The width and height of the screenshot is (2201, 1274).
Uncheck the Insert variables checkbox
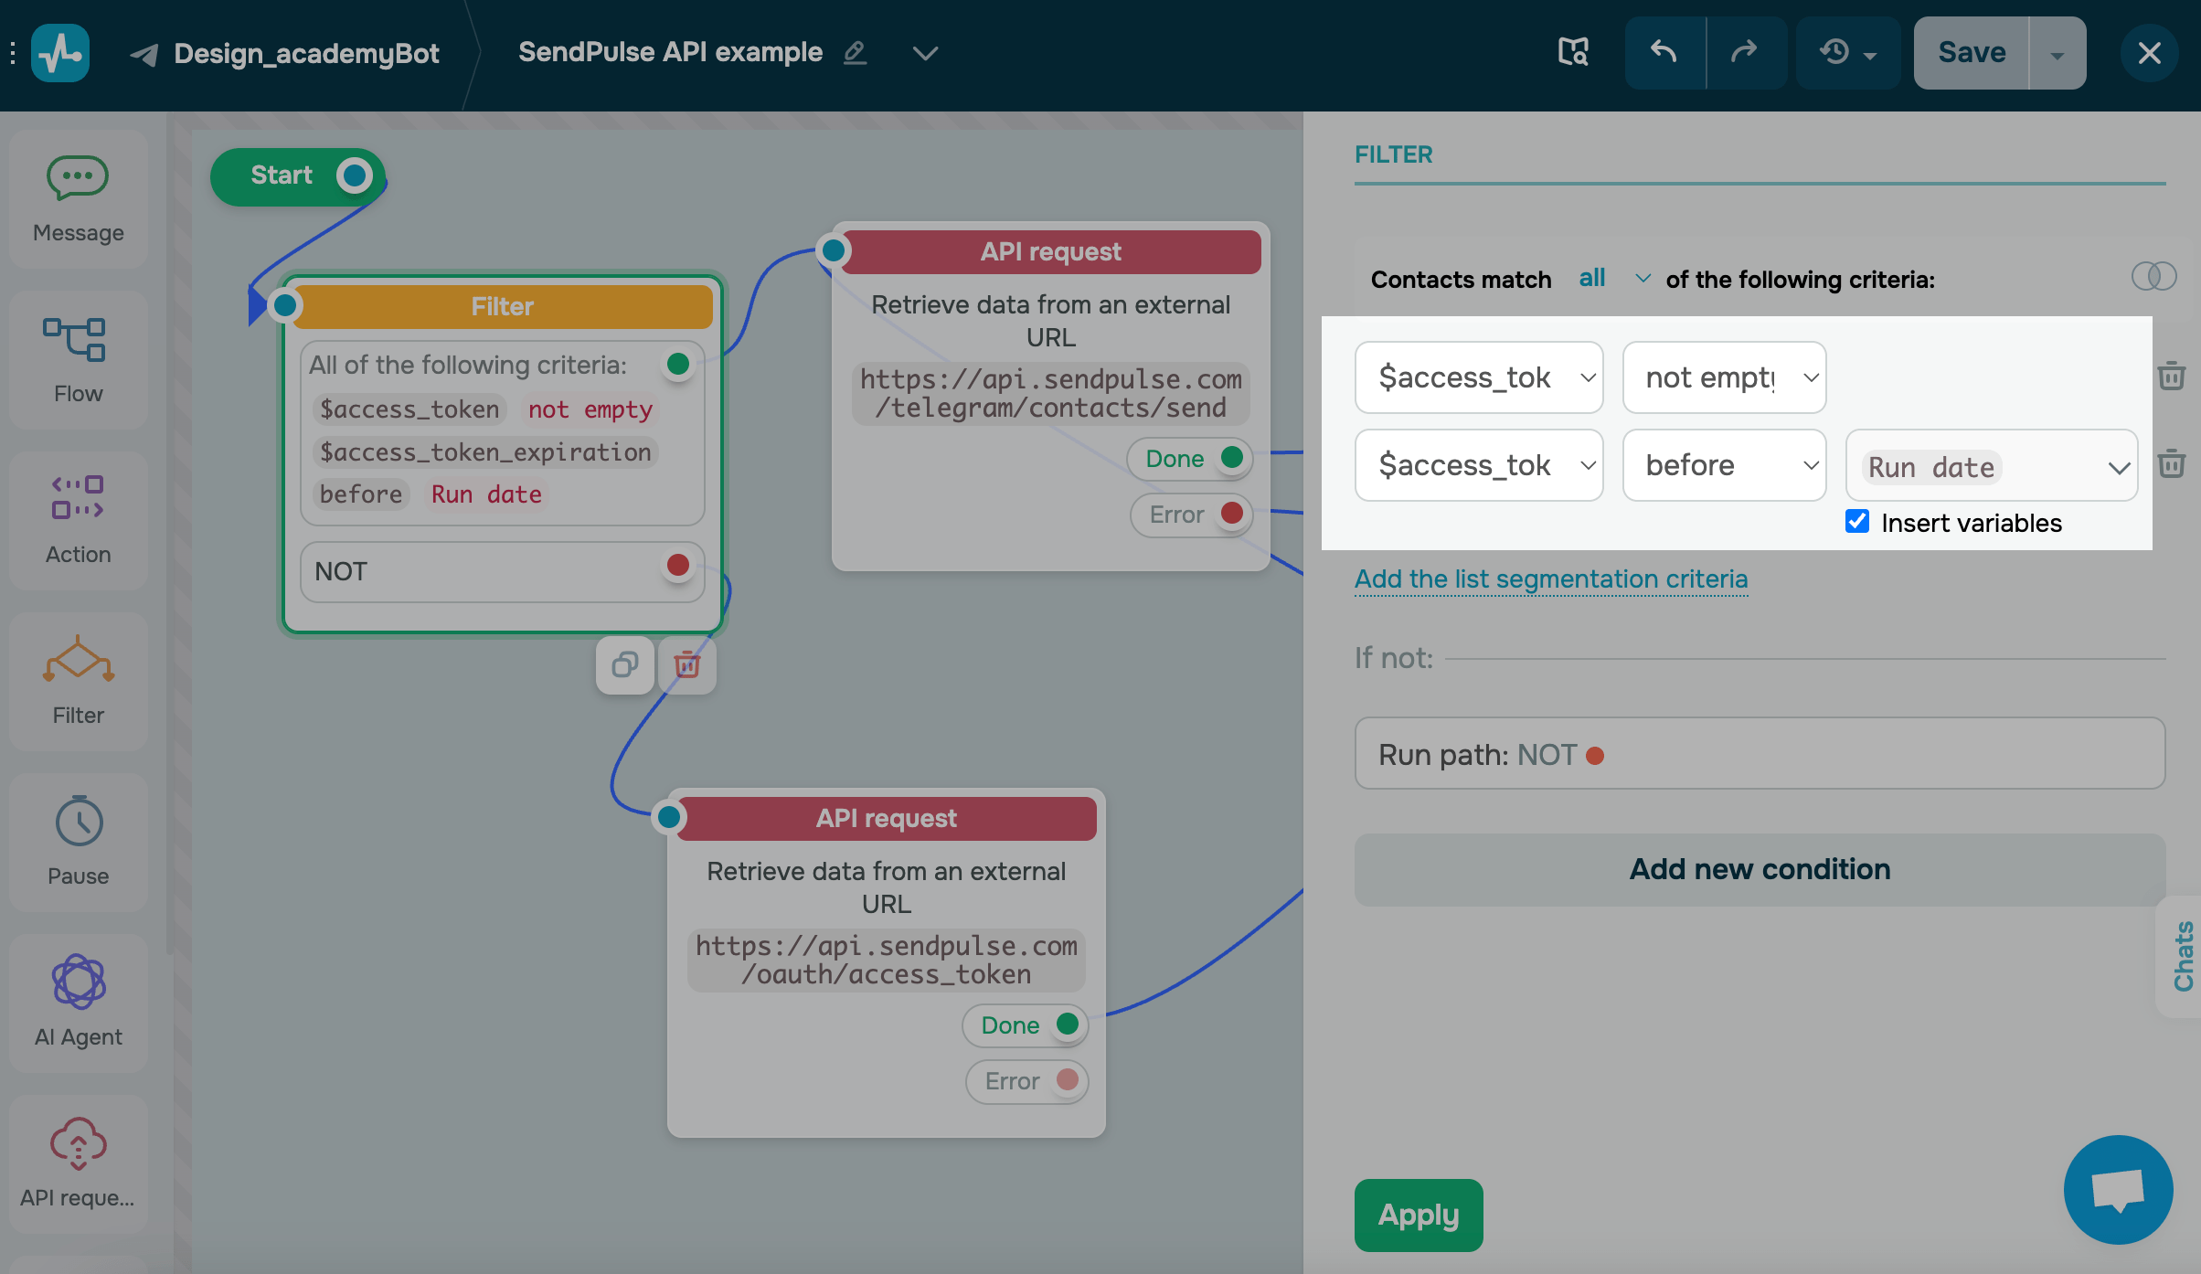[x=1857, y=522]
